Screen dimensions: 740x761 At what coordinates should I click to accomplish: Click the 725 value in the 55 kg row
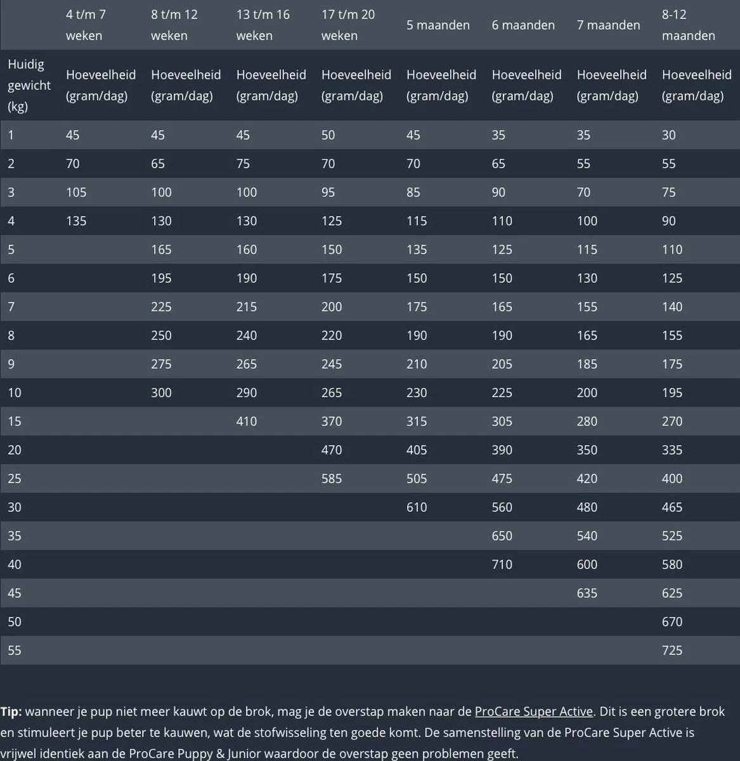click(672, 650)
